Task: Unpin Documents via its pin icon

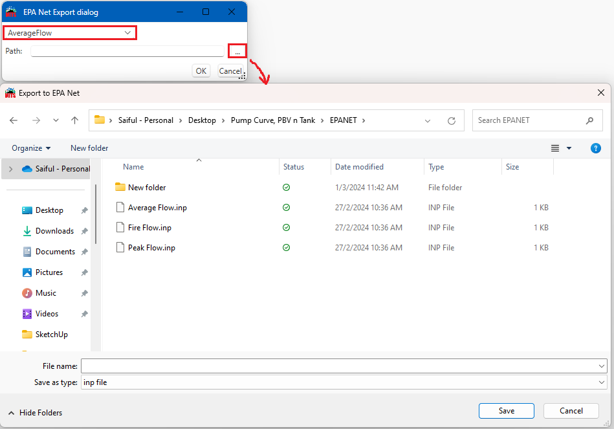Action: [x=84, y=252]
